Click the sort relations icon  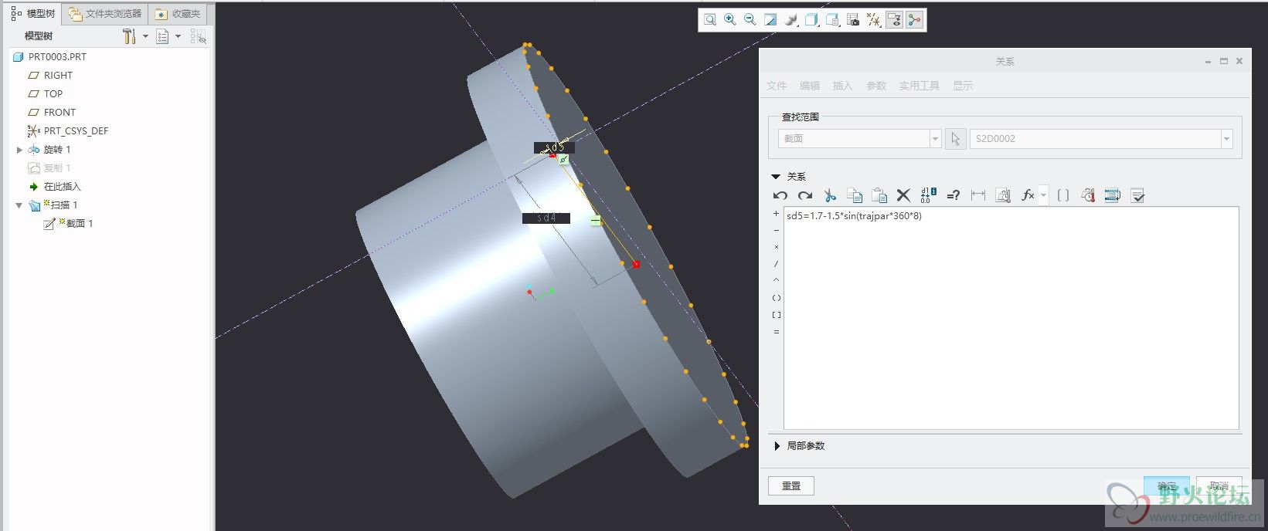tap(1113, 196)
